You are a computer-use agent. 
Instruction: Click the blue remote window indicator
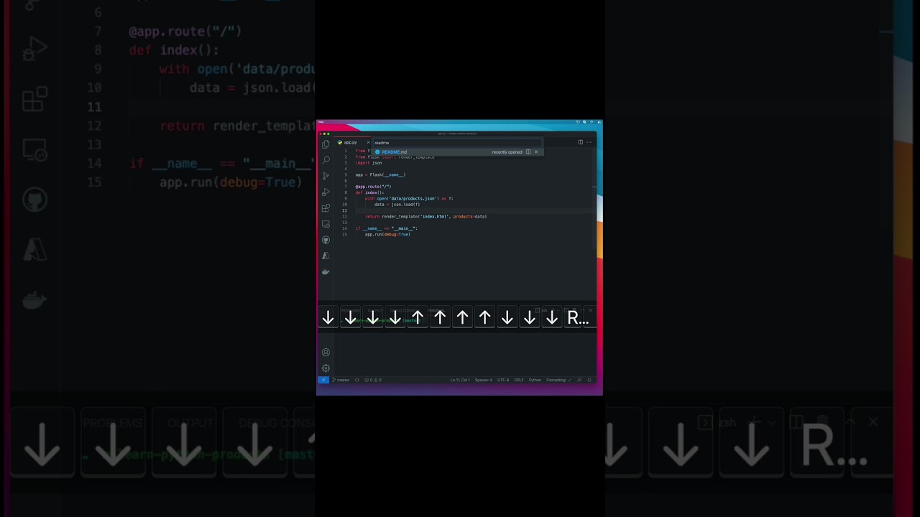pyautogui.click(x=323, y=380)
